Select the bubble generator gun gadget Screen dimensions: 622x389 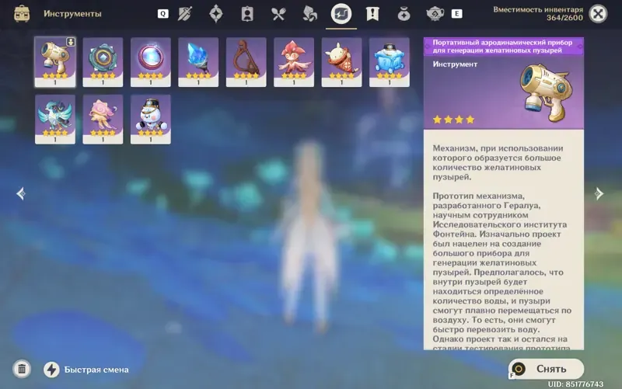(x=55, y=62)
